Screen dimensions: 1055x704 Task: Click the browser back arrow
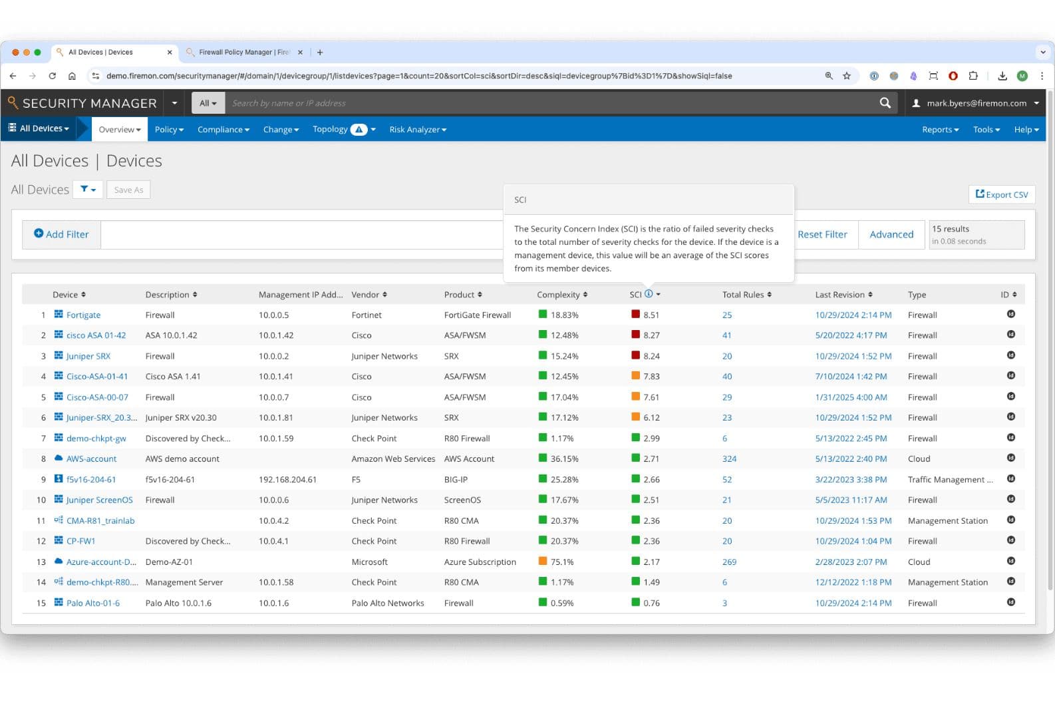pos(13,76)
